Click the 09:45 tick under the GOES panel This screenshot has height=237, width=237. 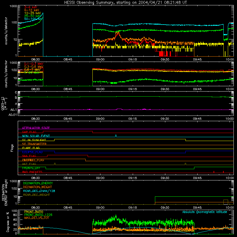197,119
